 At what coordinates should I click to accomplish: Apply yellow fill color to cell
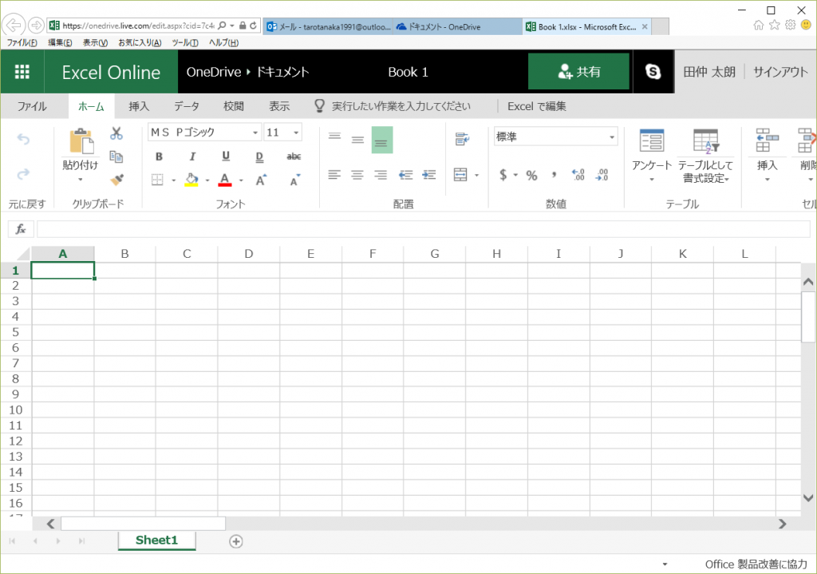pos(191,180)
